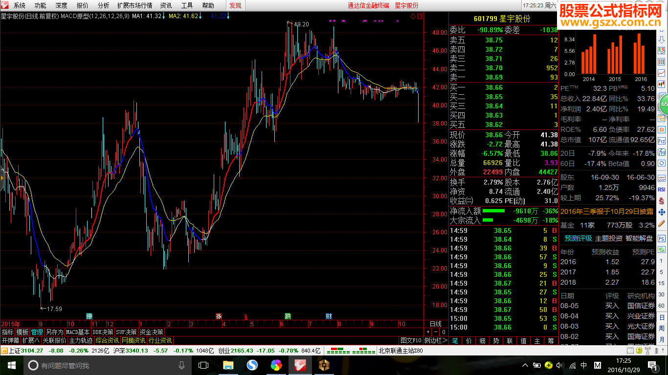Expand left panel with orange triangle arrow
668x375 pixels.
click(2, 178)
